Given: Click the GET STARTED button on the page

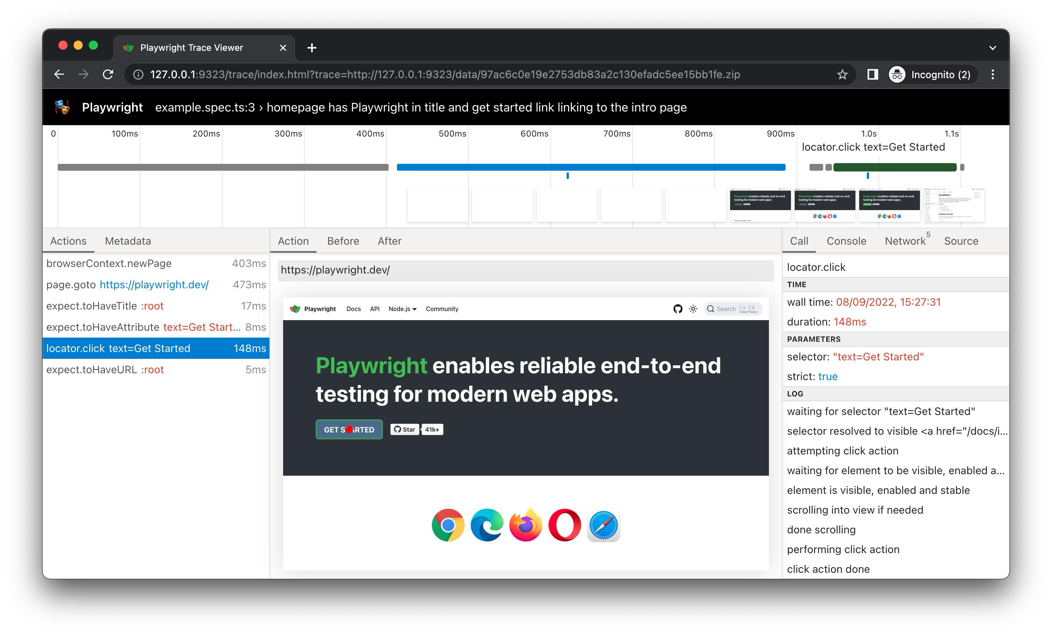Looking at the screenshot, I should pyautogui.click(x=348, y=429).
